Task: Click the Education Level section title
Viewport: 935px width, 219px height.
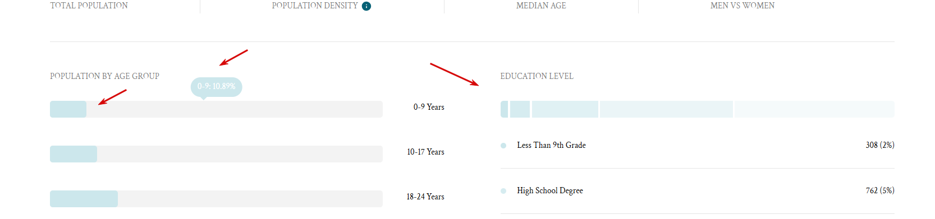Action: tap(537, 76)
